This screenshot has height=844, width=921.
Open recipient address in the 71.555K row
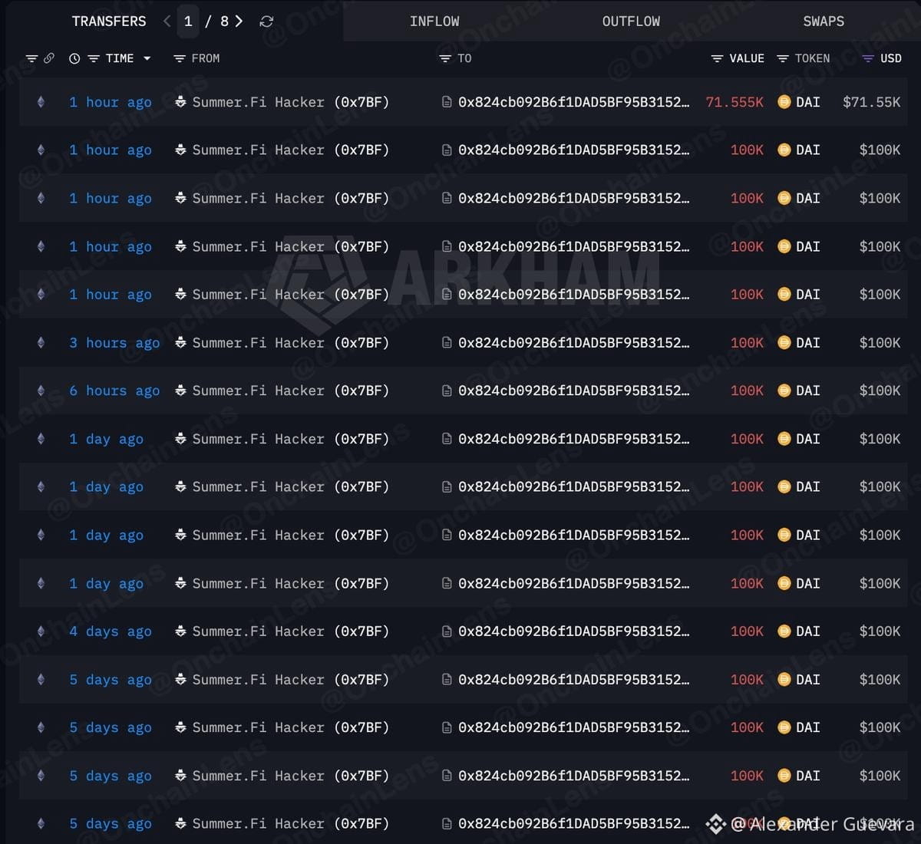click(x=574, y=102)
